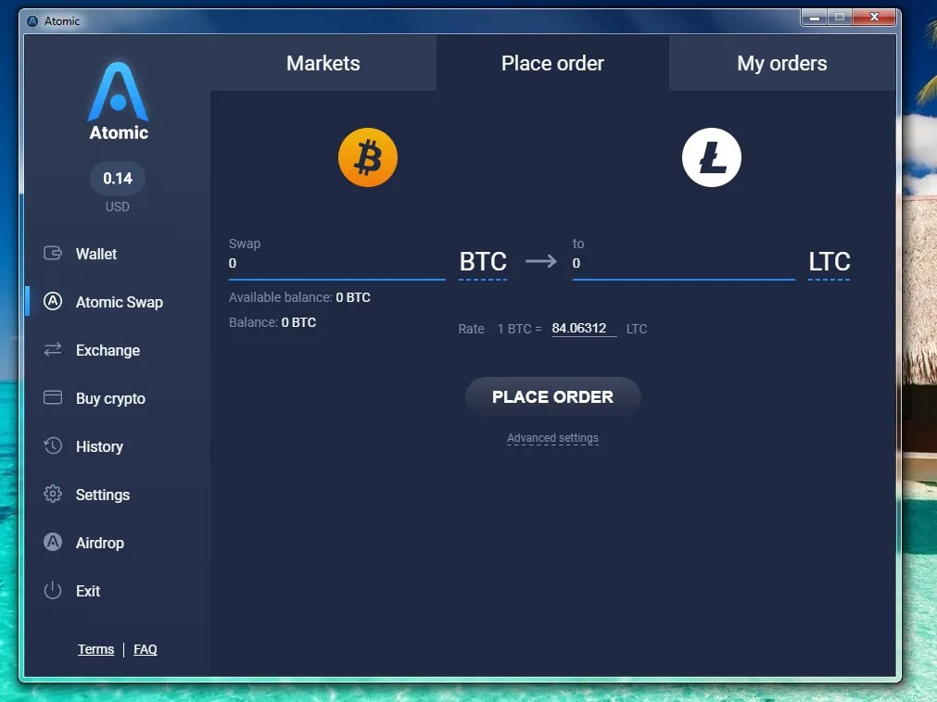Click the 'Balance: 0 BTC' text

pyautogui.click(x=272, y=322)
